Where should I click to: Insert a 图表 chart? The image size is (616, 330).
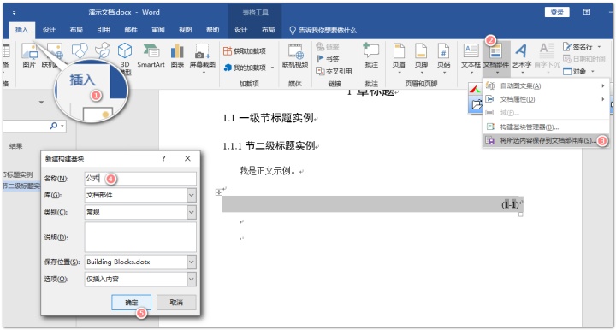point(177,56)
